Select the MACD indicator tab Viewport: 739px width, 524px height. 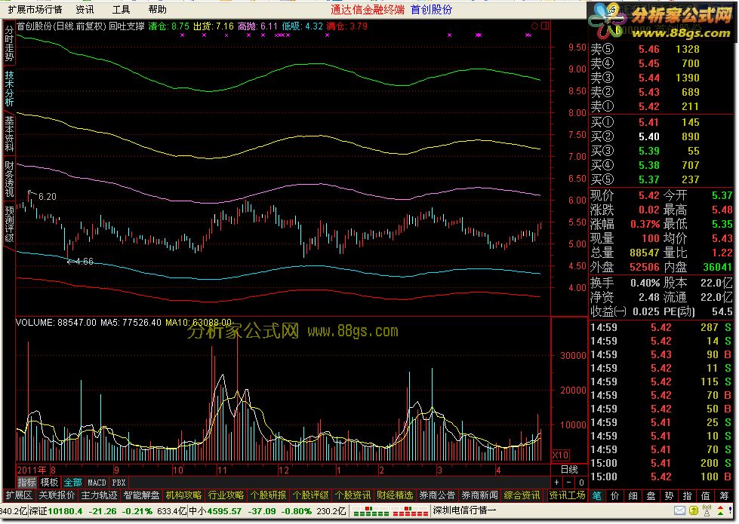coord(97,483)
